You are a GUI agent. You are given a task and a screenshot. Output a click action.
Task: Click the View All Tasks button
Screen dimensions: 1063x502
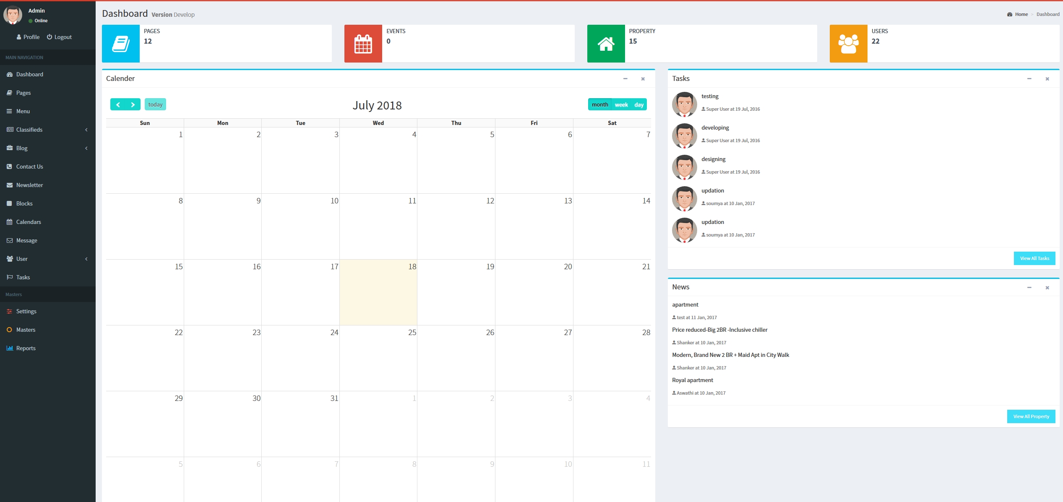click(1034, 258)
